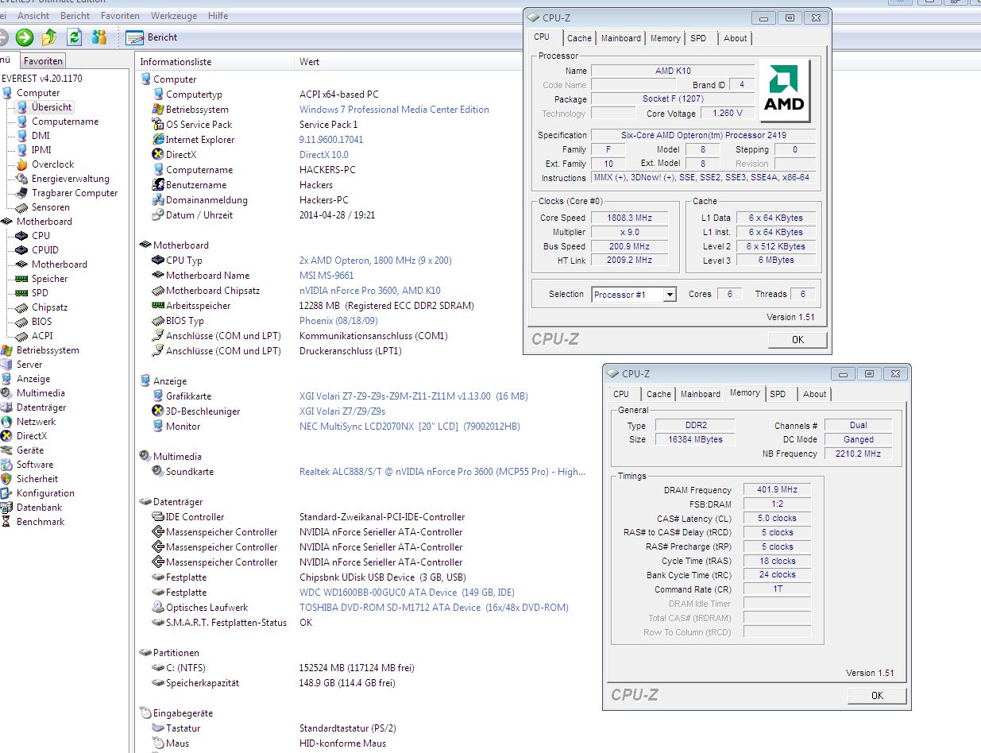Click the green forward arrow toolbar icon

point(25,37)
